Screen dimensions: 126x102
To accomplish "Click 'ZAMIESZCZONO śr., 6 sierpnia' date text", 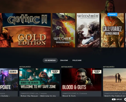I will [75, 93].
